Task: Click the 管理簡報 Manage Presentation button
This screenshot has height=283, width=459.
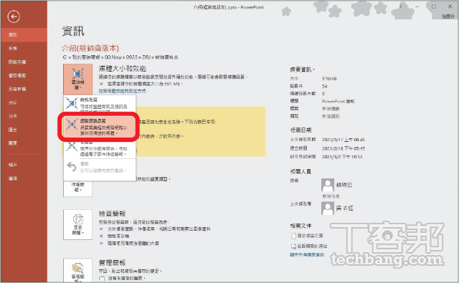Action: [x=78, y=271]
